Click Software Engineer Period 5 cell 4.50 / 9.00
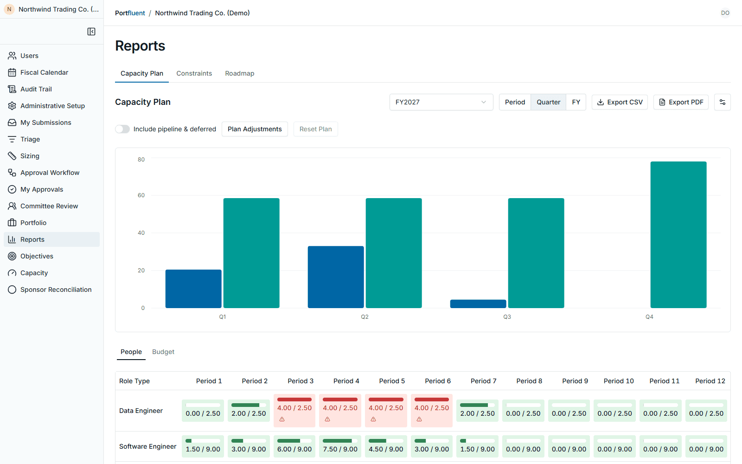The width and height of the screenshot is (742, 464). click(x=386, y=446)
